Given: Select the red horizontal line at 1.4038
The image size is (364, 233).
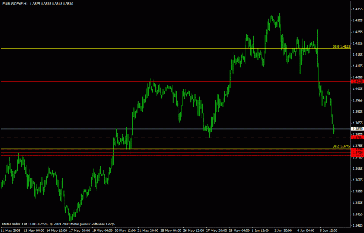Looking at the screenshot, I should [x=176, y=81].
